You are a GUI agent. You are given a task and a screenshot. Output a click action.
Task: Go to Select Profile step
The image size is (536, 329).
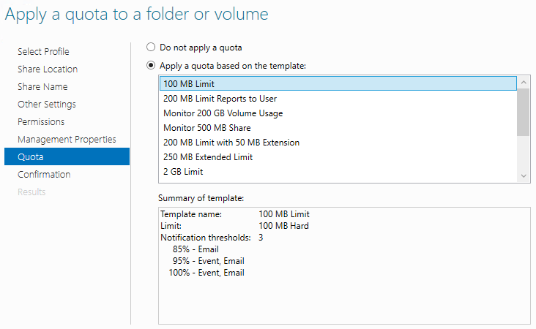43,52
